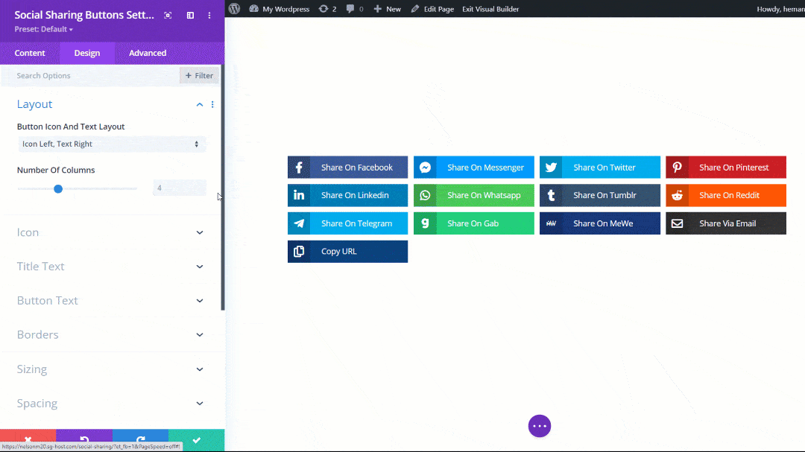This screenshot has width=805, height=452.
Task: Click Number Of Columns slider handle
Action: 58,189
